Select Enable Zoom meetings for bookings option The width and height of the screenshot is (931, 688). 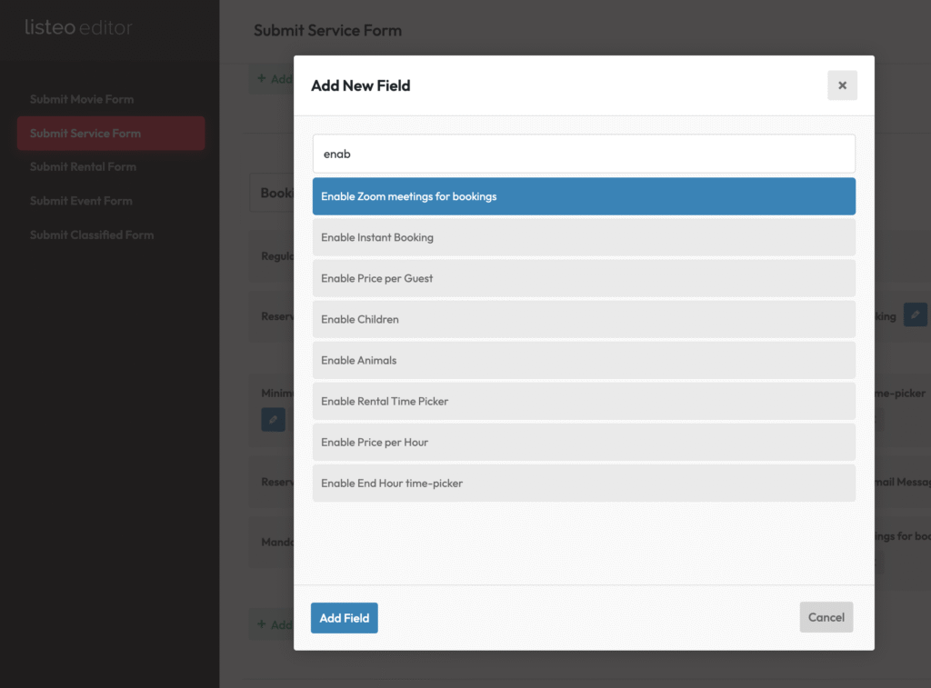tap(584, 196)
